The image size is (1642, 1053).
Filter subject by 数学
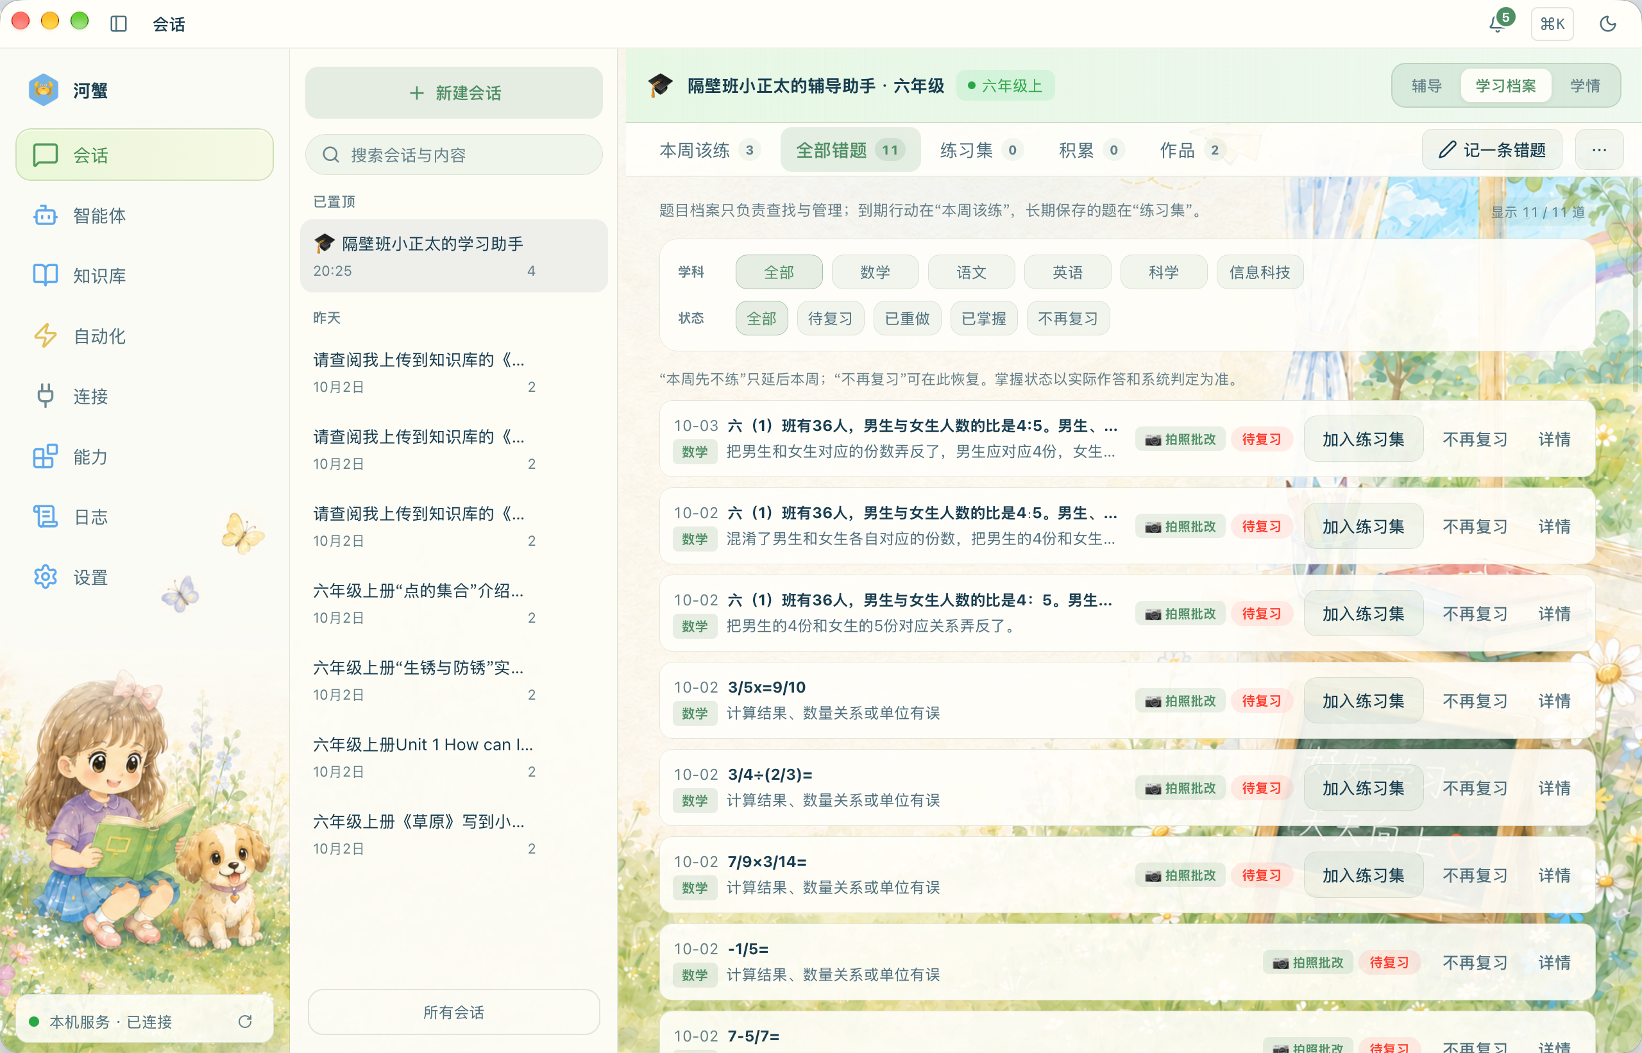(x=875, y=272)
